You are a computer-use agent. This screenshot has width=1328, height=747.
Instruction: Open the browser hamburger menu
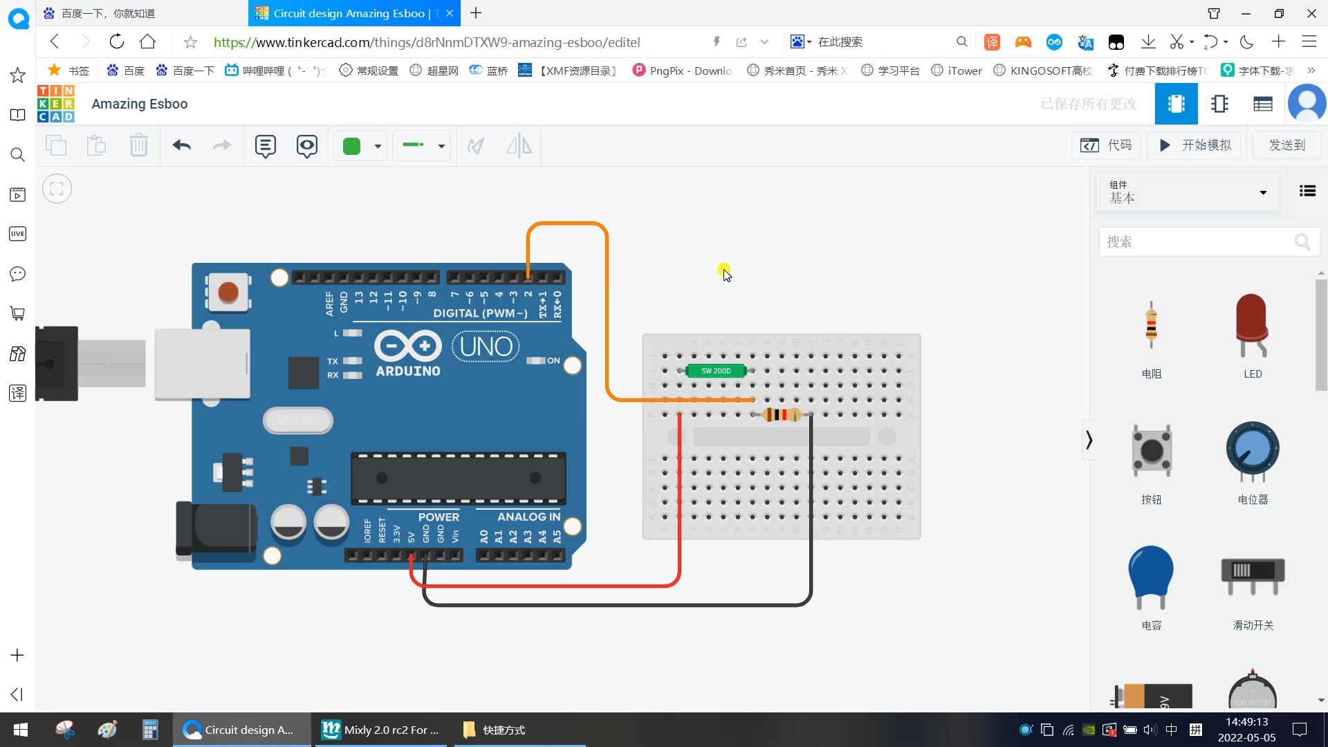coord(1309,41)
